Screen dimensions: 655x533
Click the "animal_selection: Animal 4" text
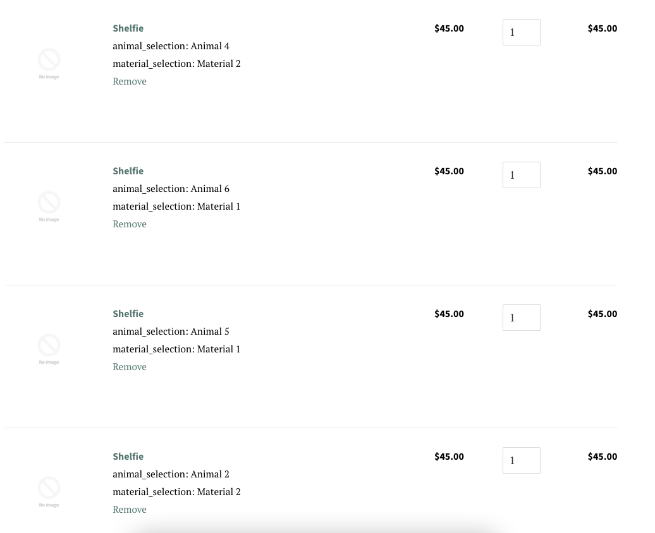pyautogui.click(x=171, y=46)
